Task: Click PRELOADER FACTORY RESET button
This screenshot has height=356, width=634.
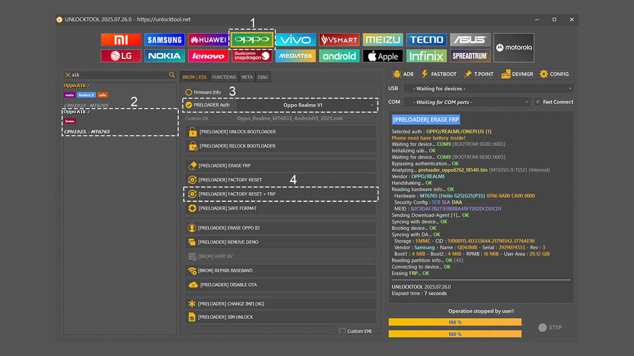Action: (x=280, y=179)
